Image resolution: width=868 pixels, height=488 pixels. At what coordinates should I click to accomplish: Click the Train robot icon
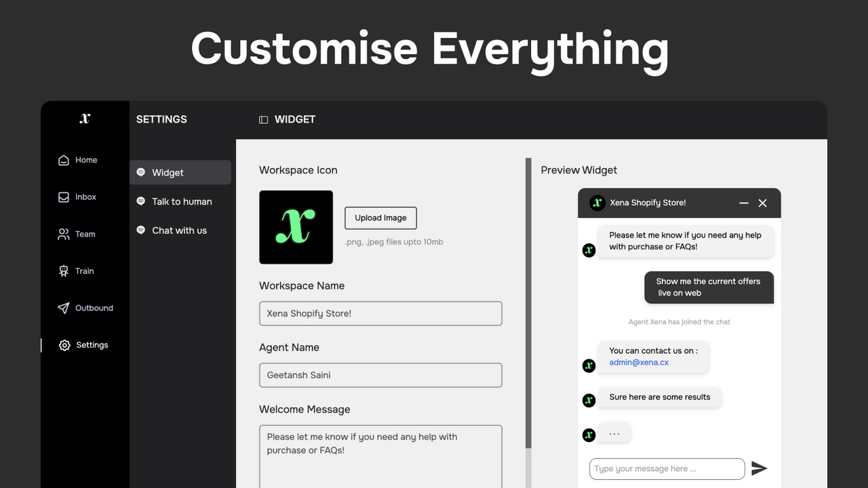tap(64, 271)
